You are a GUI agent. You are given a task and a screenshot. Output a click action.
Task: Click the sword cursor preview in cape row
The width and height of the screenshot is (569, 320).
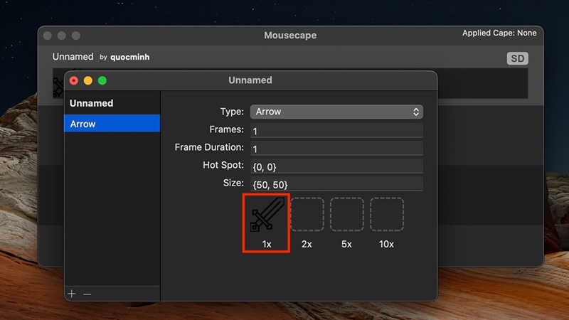(x=58, y=84)
